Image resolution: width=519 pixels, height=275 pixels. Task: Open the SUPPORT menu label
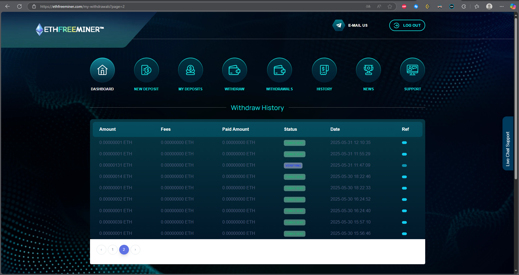(412, 89)
